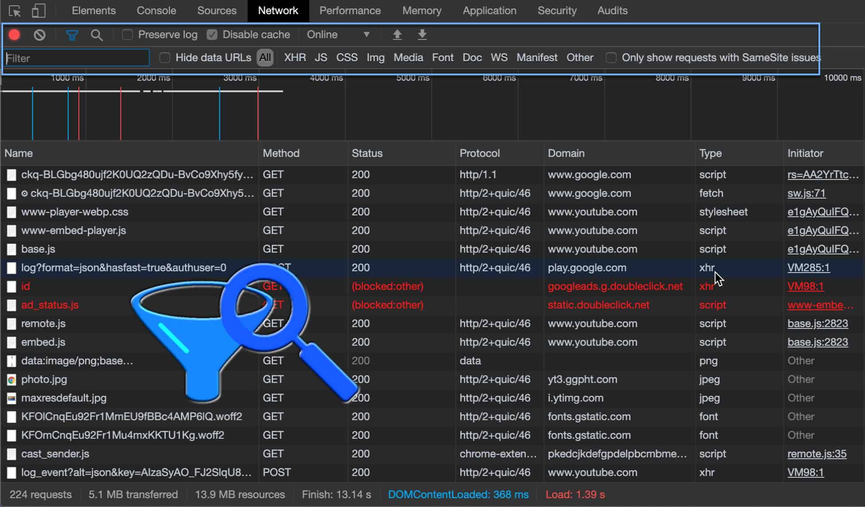
Task: Enable the Preserve log checkbox
Action: click(127, 35)
